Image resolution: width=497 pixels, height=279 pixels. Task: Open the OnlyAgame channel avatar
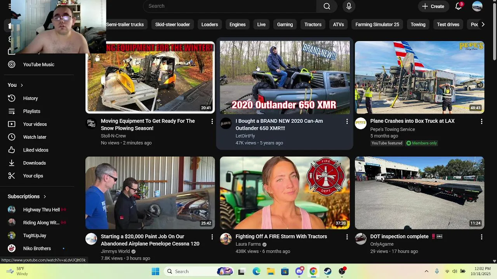[x=360, y=239]
